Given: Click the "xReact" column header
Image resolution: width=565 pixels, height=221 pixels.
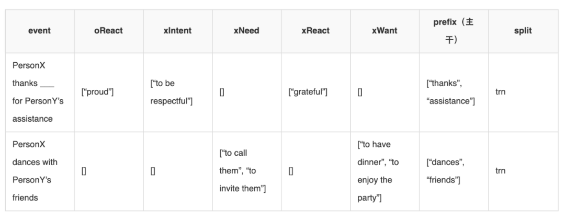Looking at the screenshot, I should tap(315, 31).
